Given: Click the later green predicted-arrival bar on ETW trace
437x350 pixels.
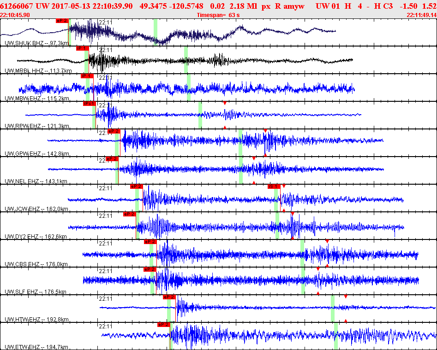Looking at the screenshot, I should (x=336, y=336).
